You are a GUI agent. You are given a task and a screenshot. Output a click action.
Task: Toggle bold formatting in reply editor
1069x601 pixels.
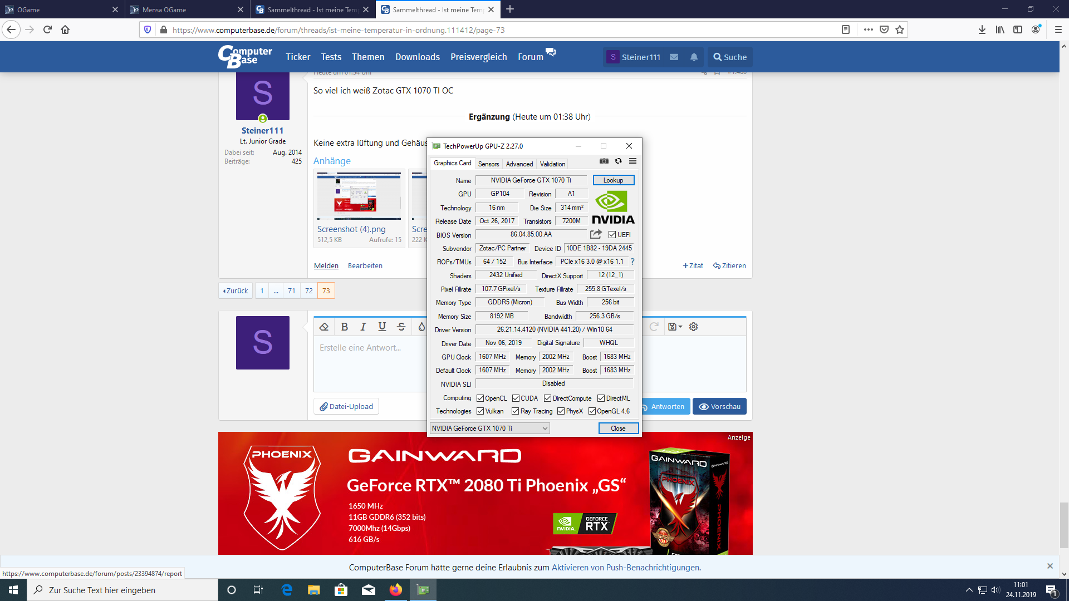(344, 327)
